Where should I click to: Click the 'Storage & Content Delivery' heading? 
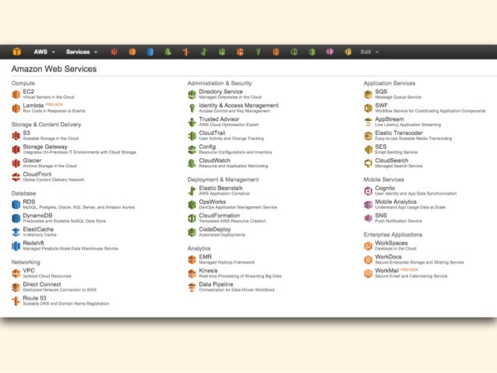coord(46,125)
